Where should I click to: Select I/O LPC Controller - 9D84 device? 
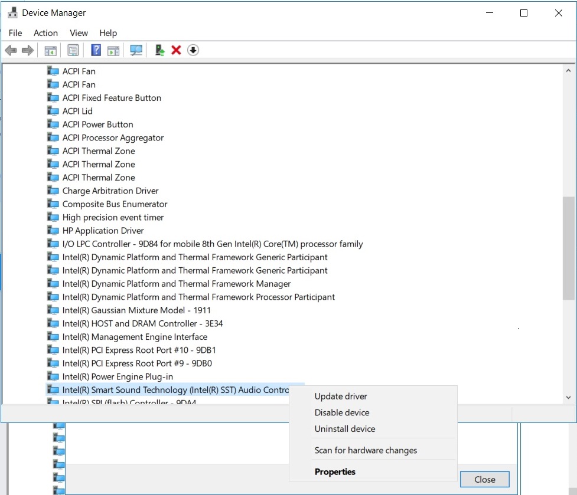pyautogui.click(x=213, y=244)
